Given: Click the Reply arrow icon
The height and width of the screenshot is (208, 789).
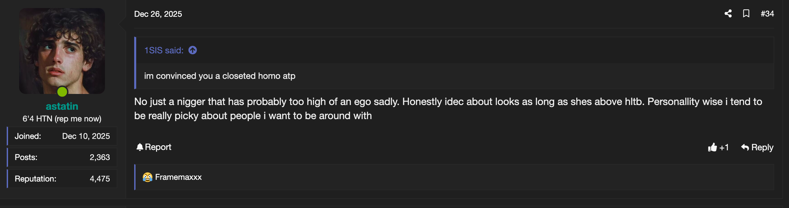Looking at the screenshot, I should click(x=745, y=147).
